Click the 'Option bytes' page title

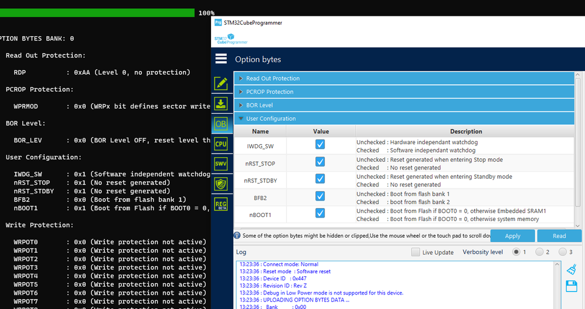(258, 59)
